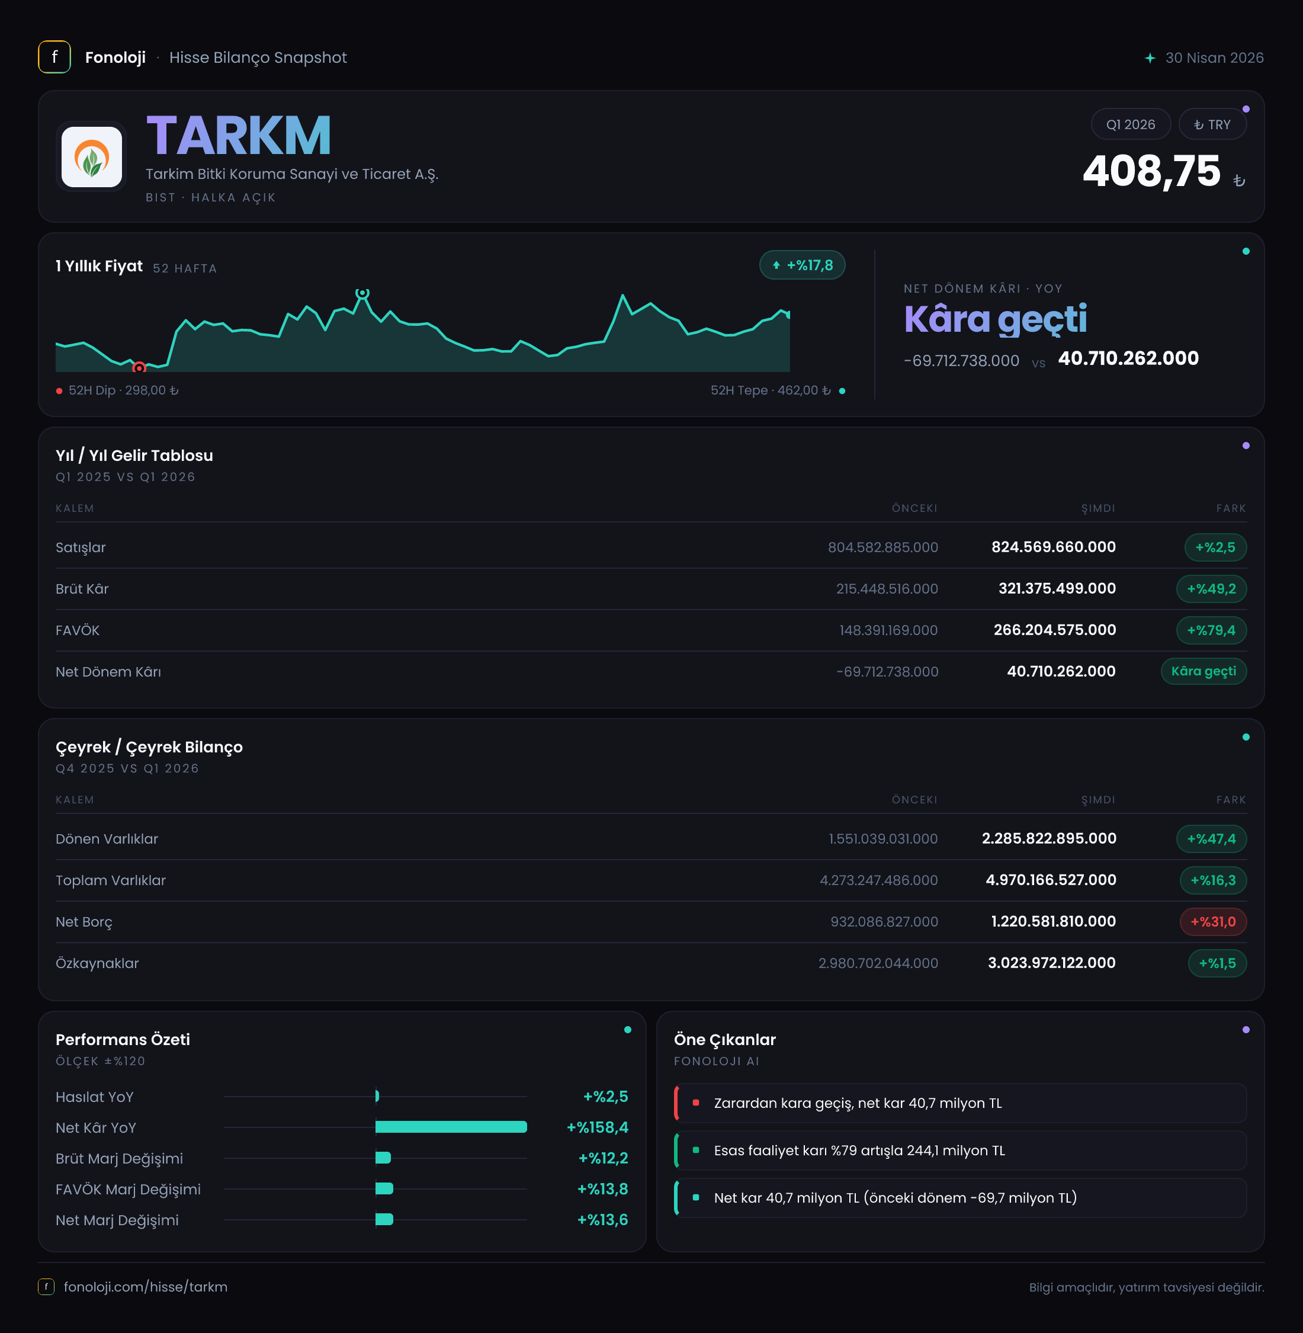Click the teal dot beside 52H Tepe legend
This screenshot has width=1303, height=1333.
842,391
